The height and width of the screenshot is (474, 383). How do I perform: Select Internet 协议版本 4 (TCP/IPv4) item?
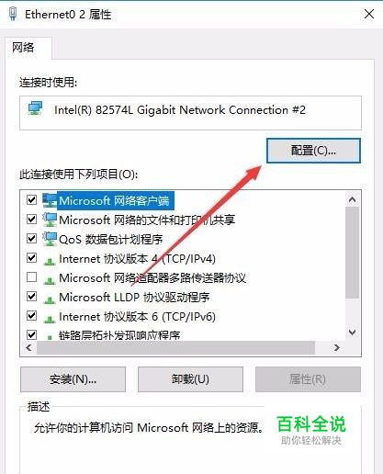(x=137, y=259)
